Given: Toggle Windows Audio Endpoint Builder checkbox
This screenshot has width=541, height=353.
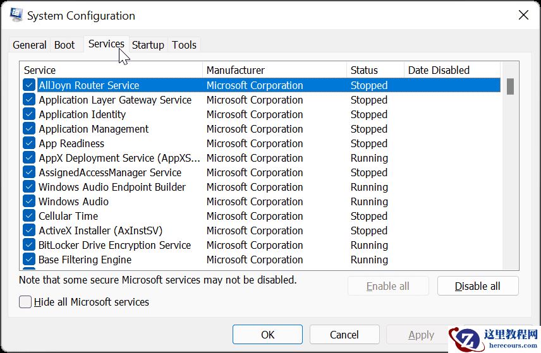Looking at the screenshot, I should (29, 186).
